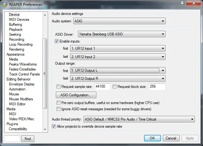Select Appearance category in the tree
This screenshot has height=146, width=203.
(x=16, y=54)
